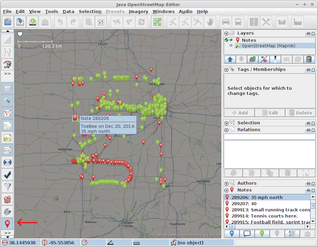The width and height of the screenshot is (318, 247).
Task: Open the Imagery menu
Action: pyautogui.click(x=138, y=11)
